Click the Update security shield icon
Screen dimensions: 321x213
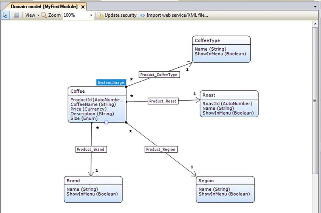(100, 15)
